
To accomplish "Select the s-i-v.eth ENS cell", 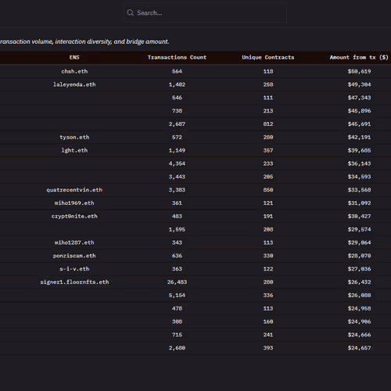I will click(x=74, y=269).
